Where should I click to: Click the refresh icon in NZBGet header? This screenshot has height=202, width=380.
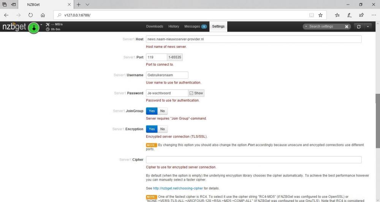[358, 27]
